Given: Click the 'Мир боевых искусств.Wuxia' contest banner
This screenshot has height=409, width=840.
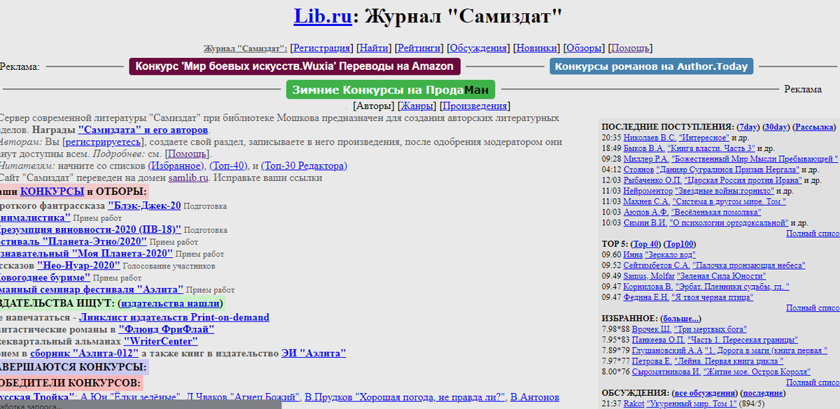Looking at the screenshot, I should click(295, 66).
